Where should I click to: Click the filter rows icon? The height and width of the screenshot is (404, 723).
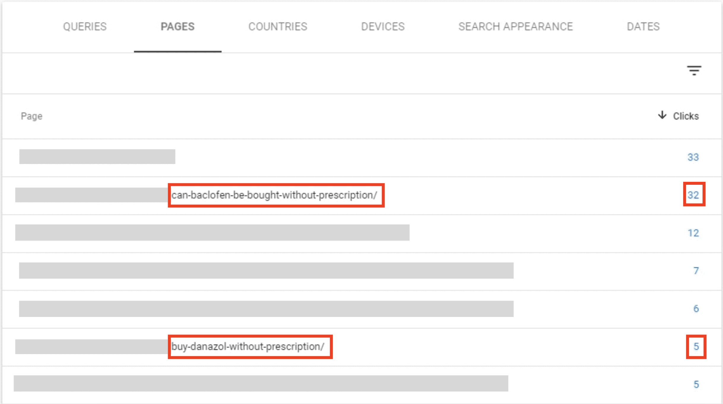pyautogui.click(x=694, y=71)
